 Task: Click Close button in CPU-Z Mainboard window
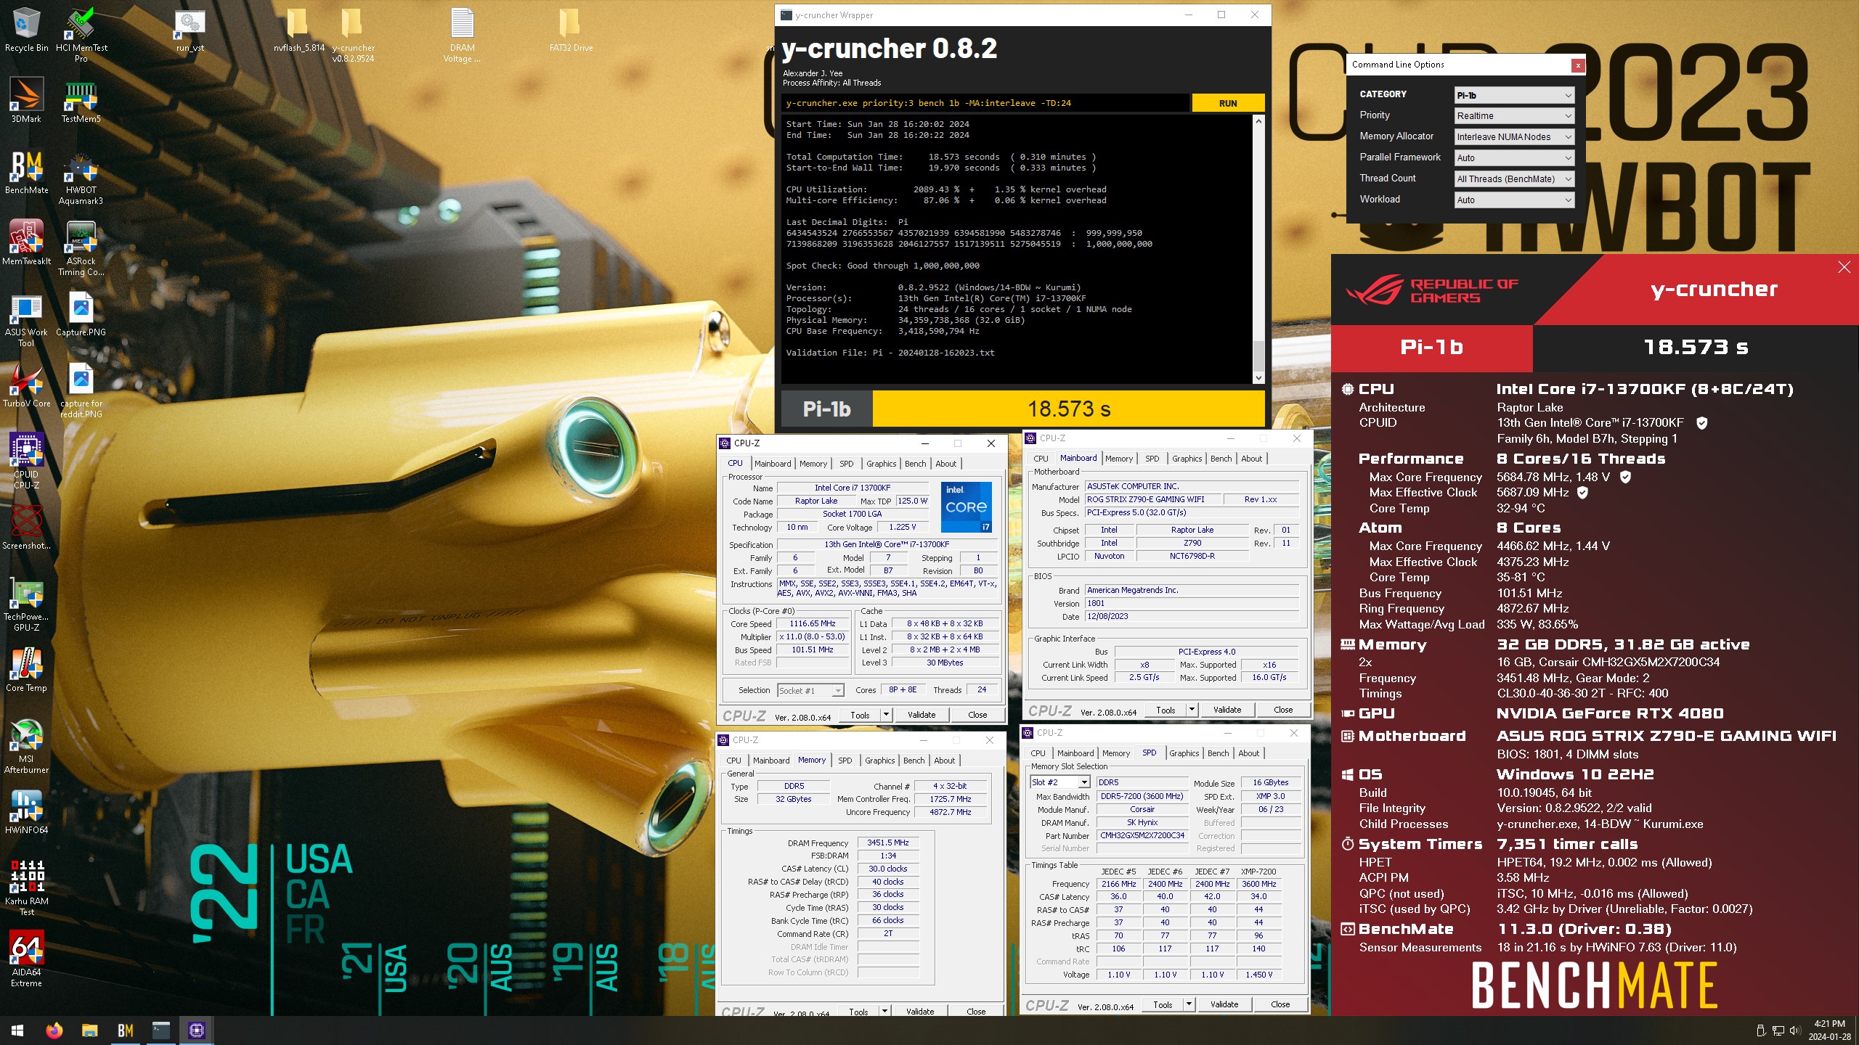pyautogui.click(x=1283, y=710)
